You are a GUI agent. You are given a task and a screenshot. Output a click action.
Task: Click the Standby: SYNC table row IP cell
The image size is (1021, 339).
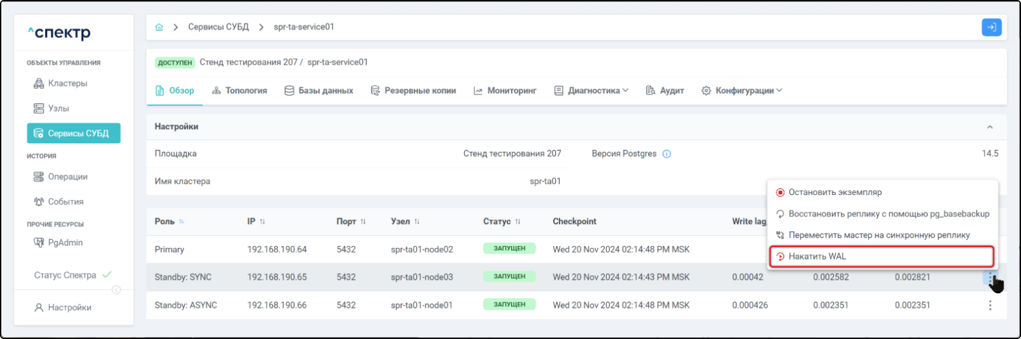[x=277, y=277]
